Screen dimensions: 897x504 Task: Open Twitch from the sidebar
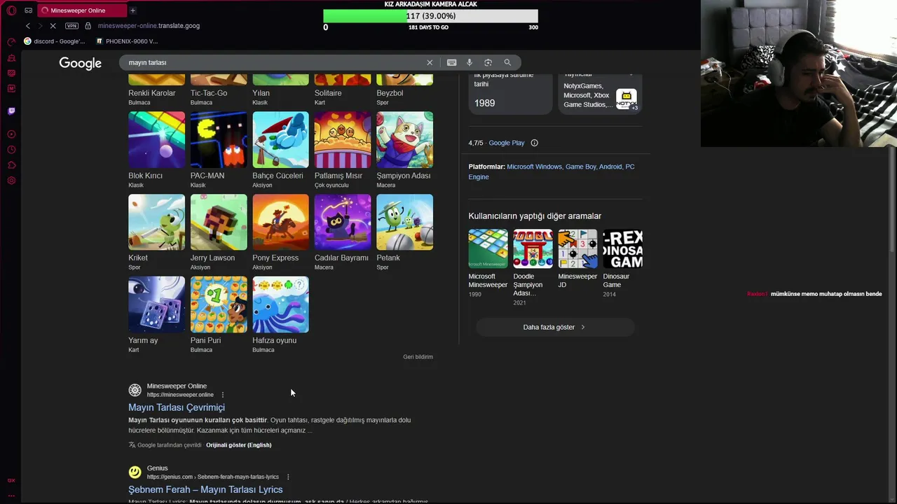pyautogui.click(x=11, y=111)
